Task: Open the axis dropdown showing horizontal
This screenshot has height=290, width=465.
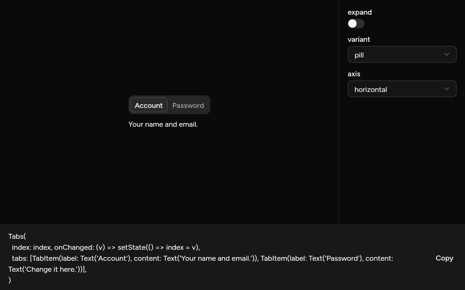Action: click(402, 89)
